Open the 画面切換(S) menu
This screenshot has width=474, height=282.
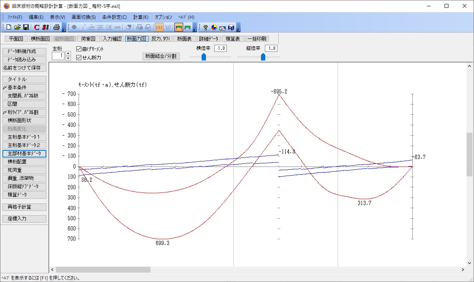[84, 17]
